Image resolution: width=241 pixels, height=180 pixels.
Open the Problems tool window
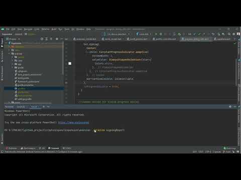(x=12, y=148)
